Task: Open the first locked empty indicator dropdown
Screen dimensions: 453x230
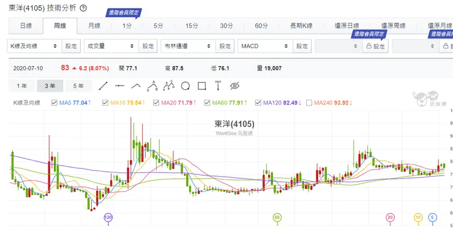Action: (x=339, y=46)
